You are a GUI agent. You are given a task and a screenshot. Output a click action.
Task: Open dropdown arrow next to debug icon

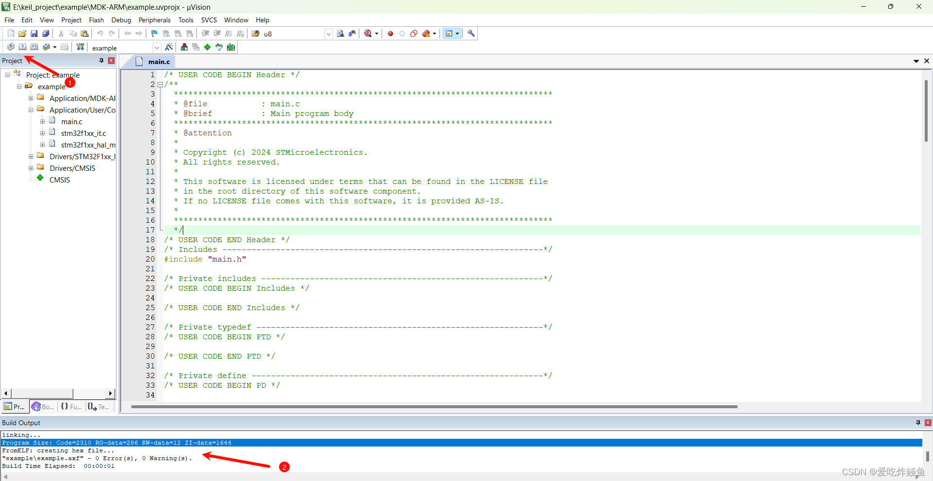click(x=377, y=34)
